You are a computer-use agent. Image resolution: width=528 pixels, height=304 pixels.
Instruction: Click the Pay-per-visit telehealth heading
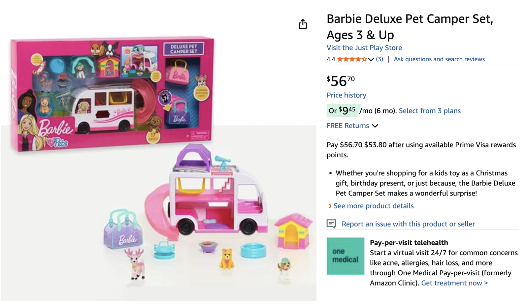(409, 243)
